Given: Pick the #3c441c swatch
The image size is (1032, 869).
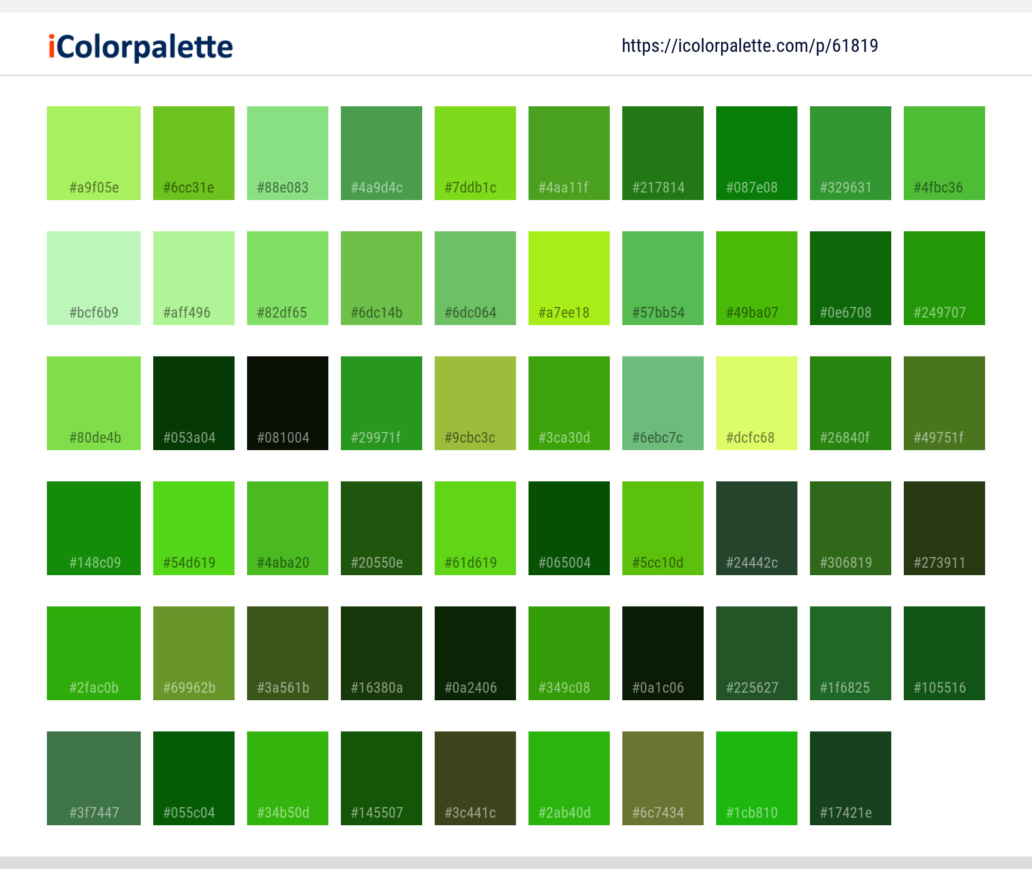Looking at the screenshot, I should click(x=475, y=778).
